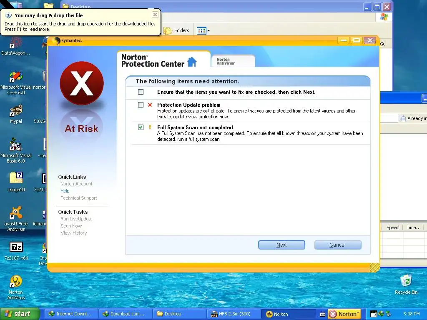427x320 pixels.
Task: Open the Norton Account quick link
Action: 76,184
